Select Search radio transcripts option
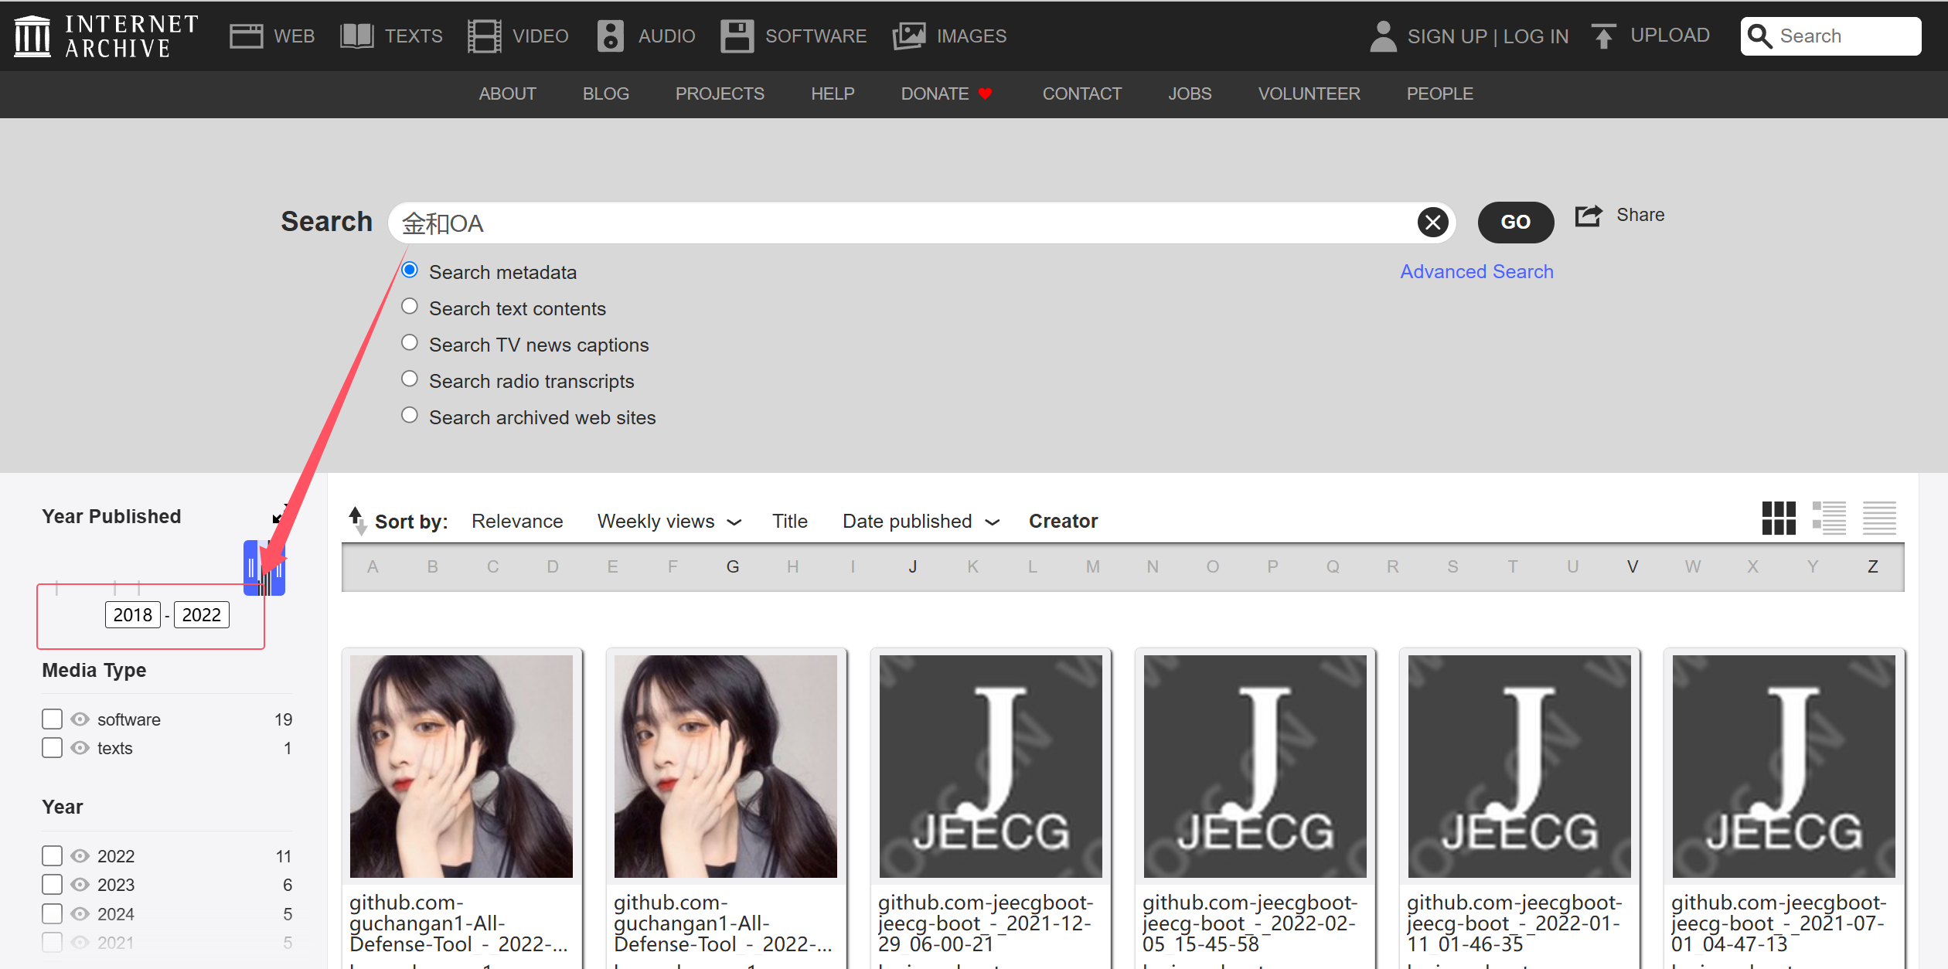The image size is (1948, 969). pyautogui.click(x=410, y=379)
